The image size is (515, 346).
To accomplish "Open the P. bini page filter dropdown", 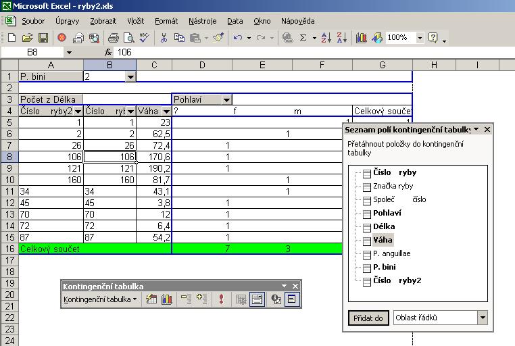I will [130, 77].
